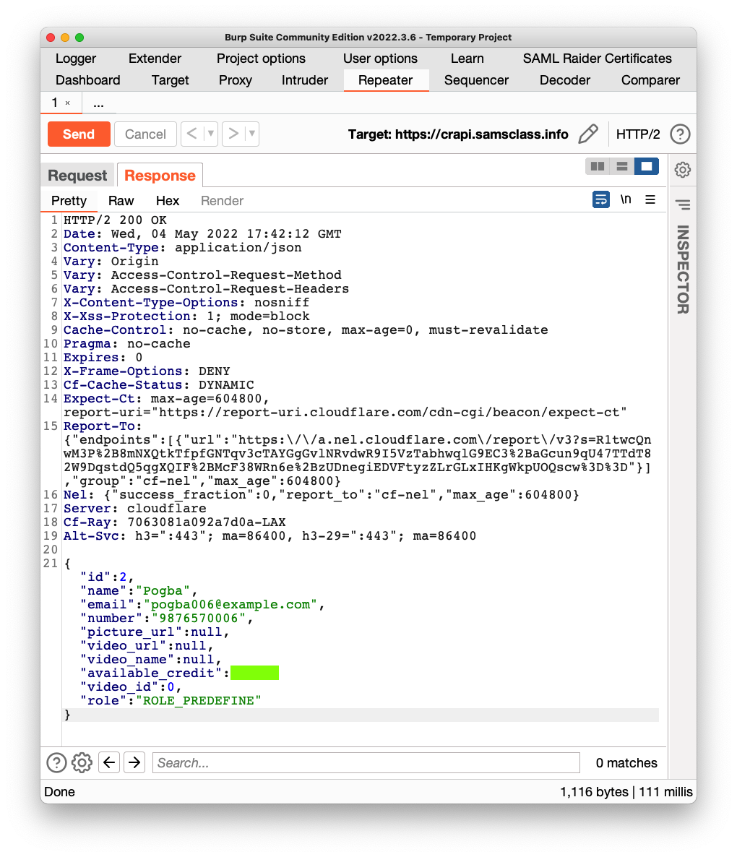Select the Raw view tab
The width and height of the screenshot is (737, 857).
tap(121, 201)
